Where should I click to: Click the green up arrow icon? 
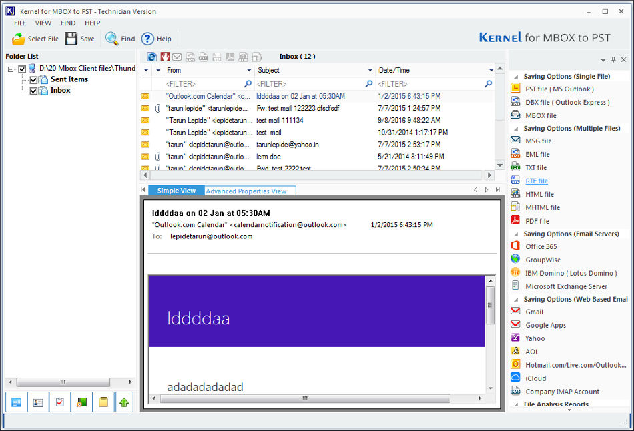(x=124, y=402)
